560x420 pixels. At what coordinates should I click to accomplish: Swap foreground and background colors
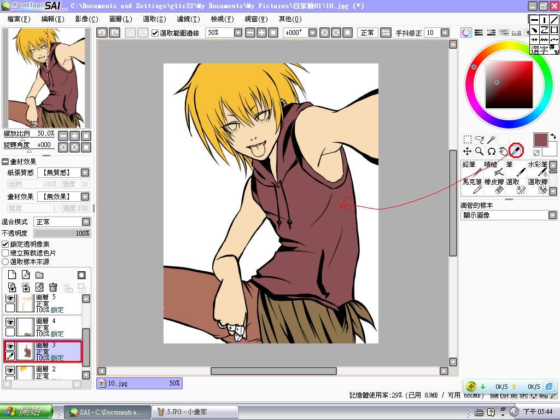click(553, 136)
